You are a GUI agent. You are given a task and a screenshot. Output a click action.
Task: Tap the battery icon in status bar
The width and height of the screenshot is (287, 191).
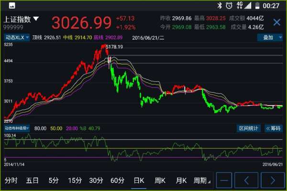pos(256,5)
